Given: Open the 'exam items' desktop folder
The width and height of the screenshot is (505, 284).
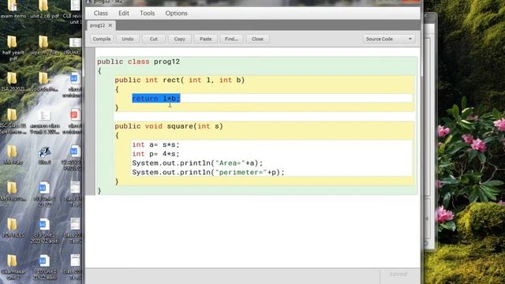Looking at the screenshot, I should (x=12, y=6).
